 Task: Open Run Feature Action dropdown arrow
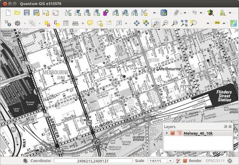pyautogui.click(x=25, y=24)
